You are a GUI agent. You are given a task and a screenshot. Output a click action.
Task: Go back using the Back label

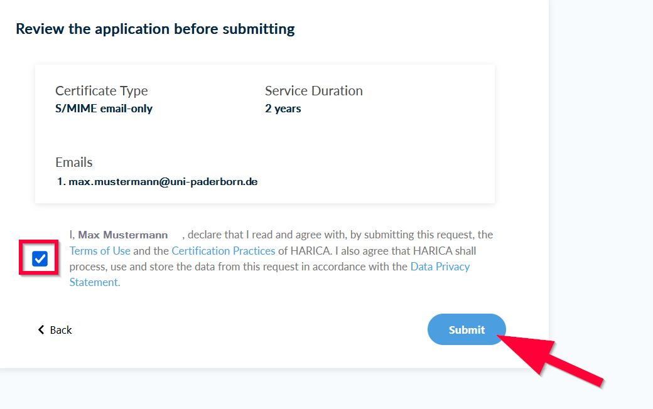[61, 330]
